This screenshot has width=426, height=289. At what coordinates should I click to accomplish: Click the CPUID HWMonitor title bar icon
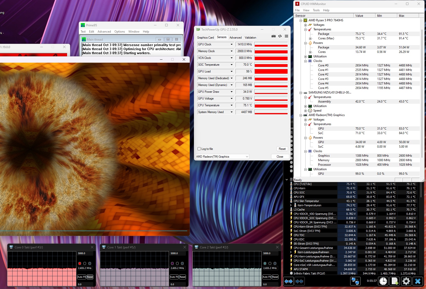click(297, 4)
